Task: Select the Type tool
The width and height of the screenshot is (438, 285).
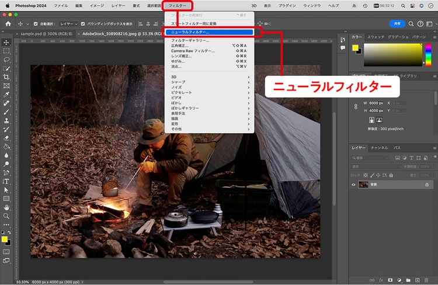Action: pos(6,182)
